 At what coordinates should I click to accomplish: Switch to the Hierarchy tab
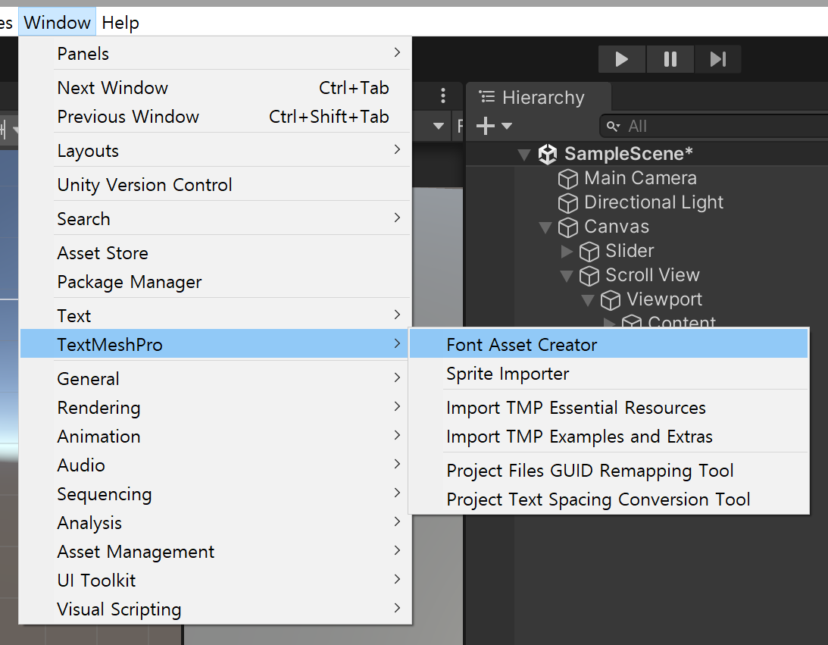click(x=539, y=97)
